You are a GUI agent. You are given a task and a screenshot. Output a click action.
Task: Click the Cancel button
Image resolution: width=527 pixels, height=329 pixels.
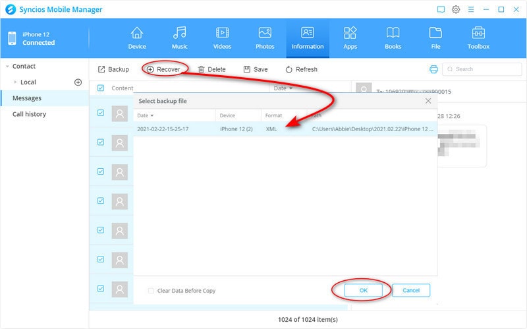click(410, 290)
